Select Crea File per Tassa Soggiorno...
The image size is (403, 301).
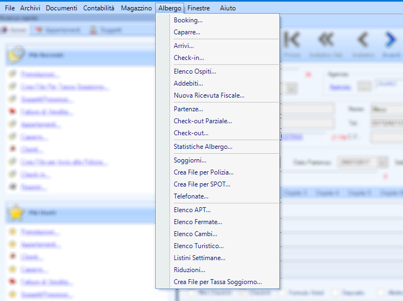coord(218,282)
